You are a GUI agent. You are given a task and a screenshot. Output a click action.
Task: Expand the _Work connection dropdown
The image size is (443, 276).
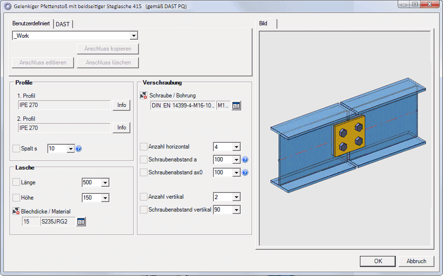click(x=134, y=36)
